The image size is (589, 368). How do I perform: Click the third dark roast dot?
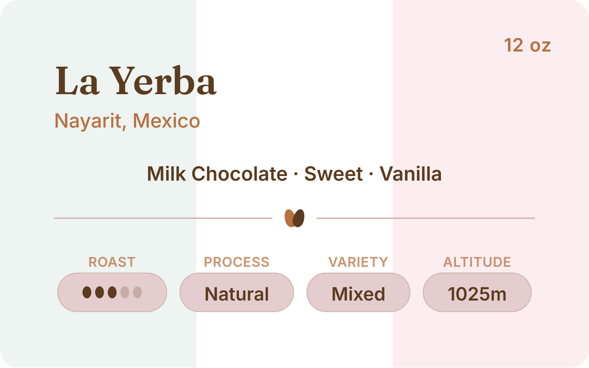point(112,293)
